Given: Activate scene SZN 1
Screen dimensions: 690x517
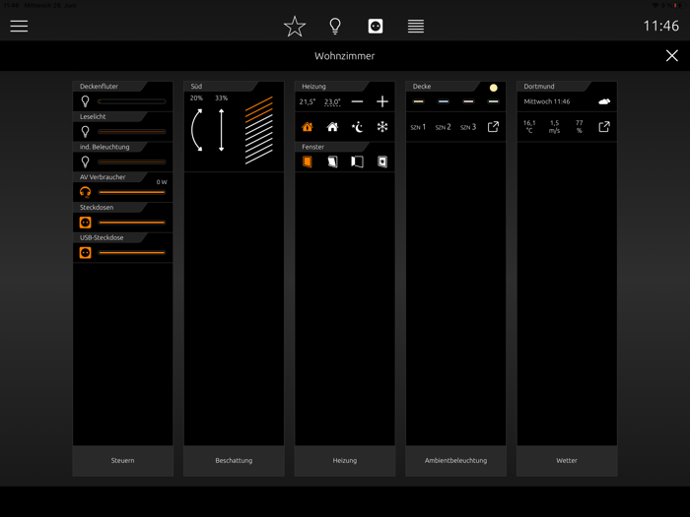Looking at the screenshot, I should (418, 127).
